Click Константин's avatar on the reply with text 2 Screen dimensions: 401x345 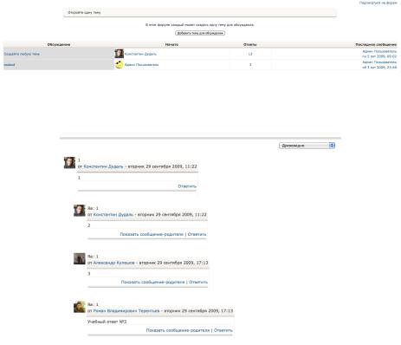coord(80,211)
